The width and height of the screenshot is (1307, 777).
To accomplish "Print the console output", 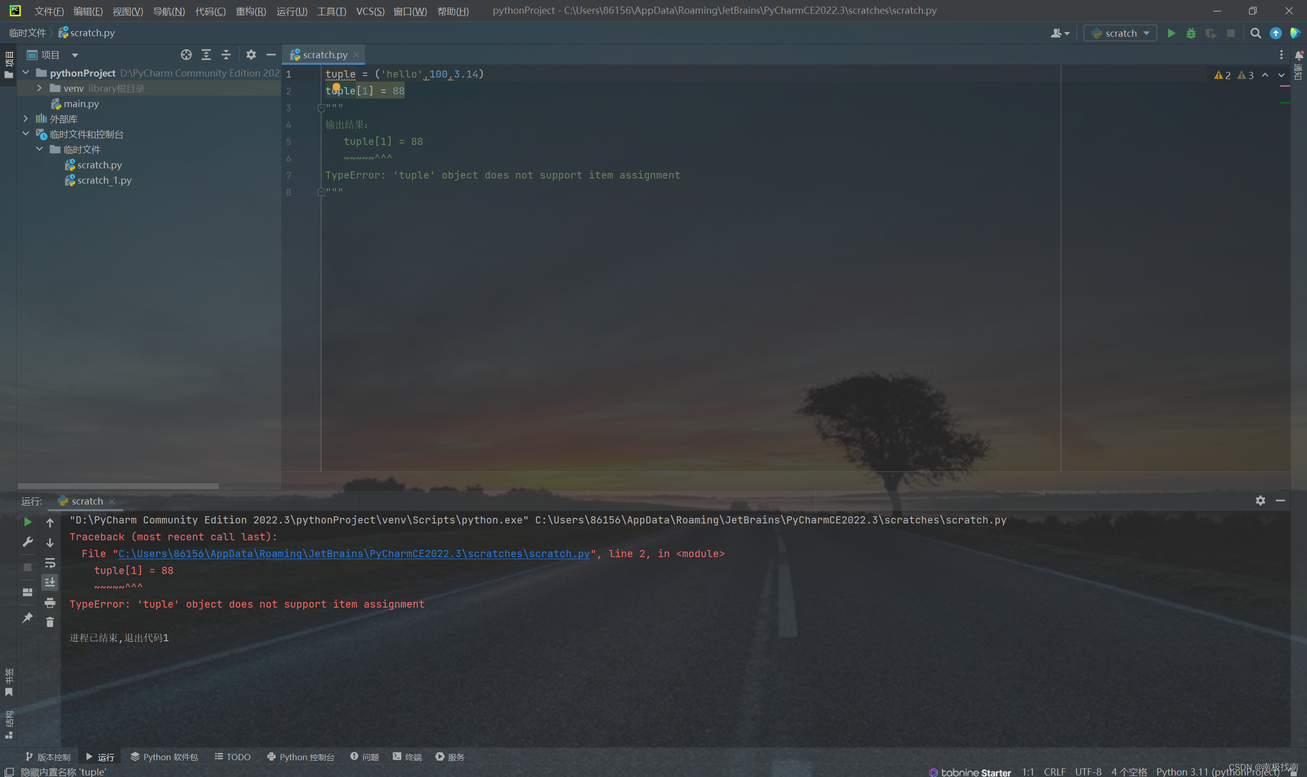I will point(50,603).
